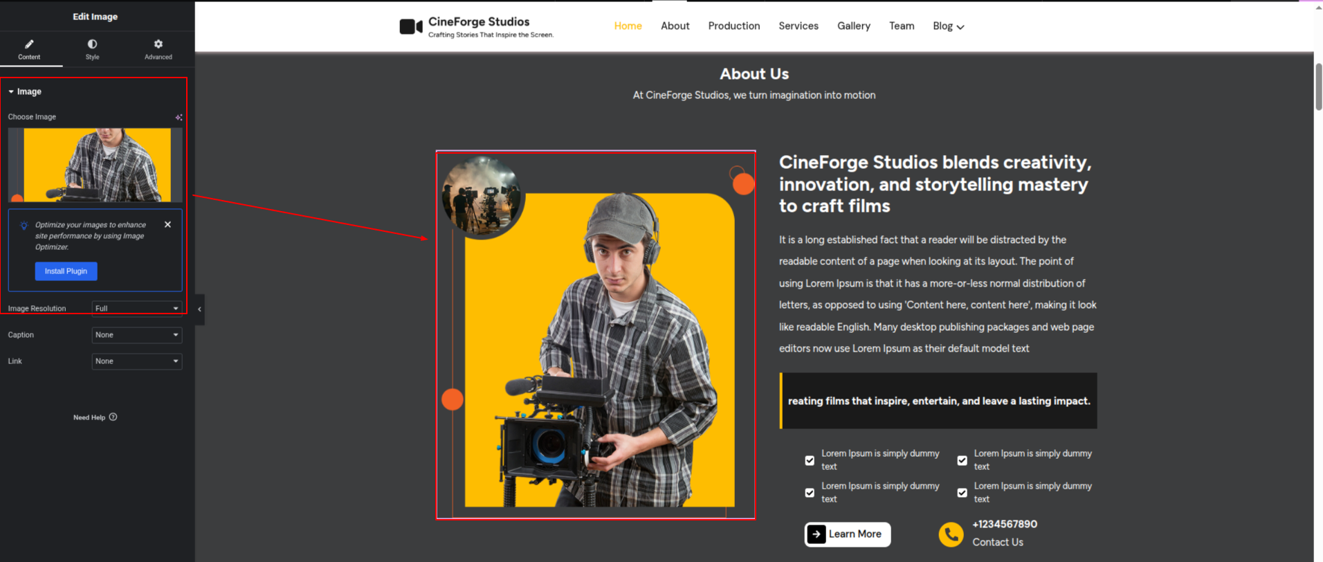Click the arrow icon in Learn More

(816, 534)
